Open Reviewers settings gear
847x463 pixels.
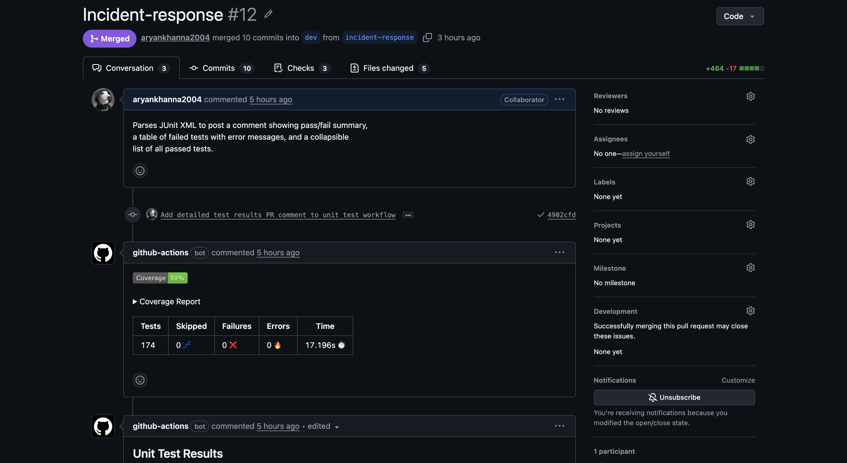coord(751,96)
